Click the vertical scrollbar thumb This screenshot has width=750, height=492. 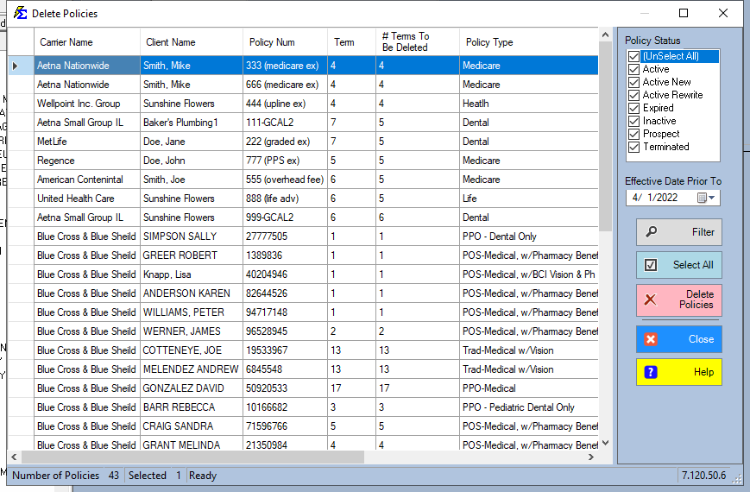(605, 136)
